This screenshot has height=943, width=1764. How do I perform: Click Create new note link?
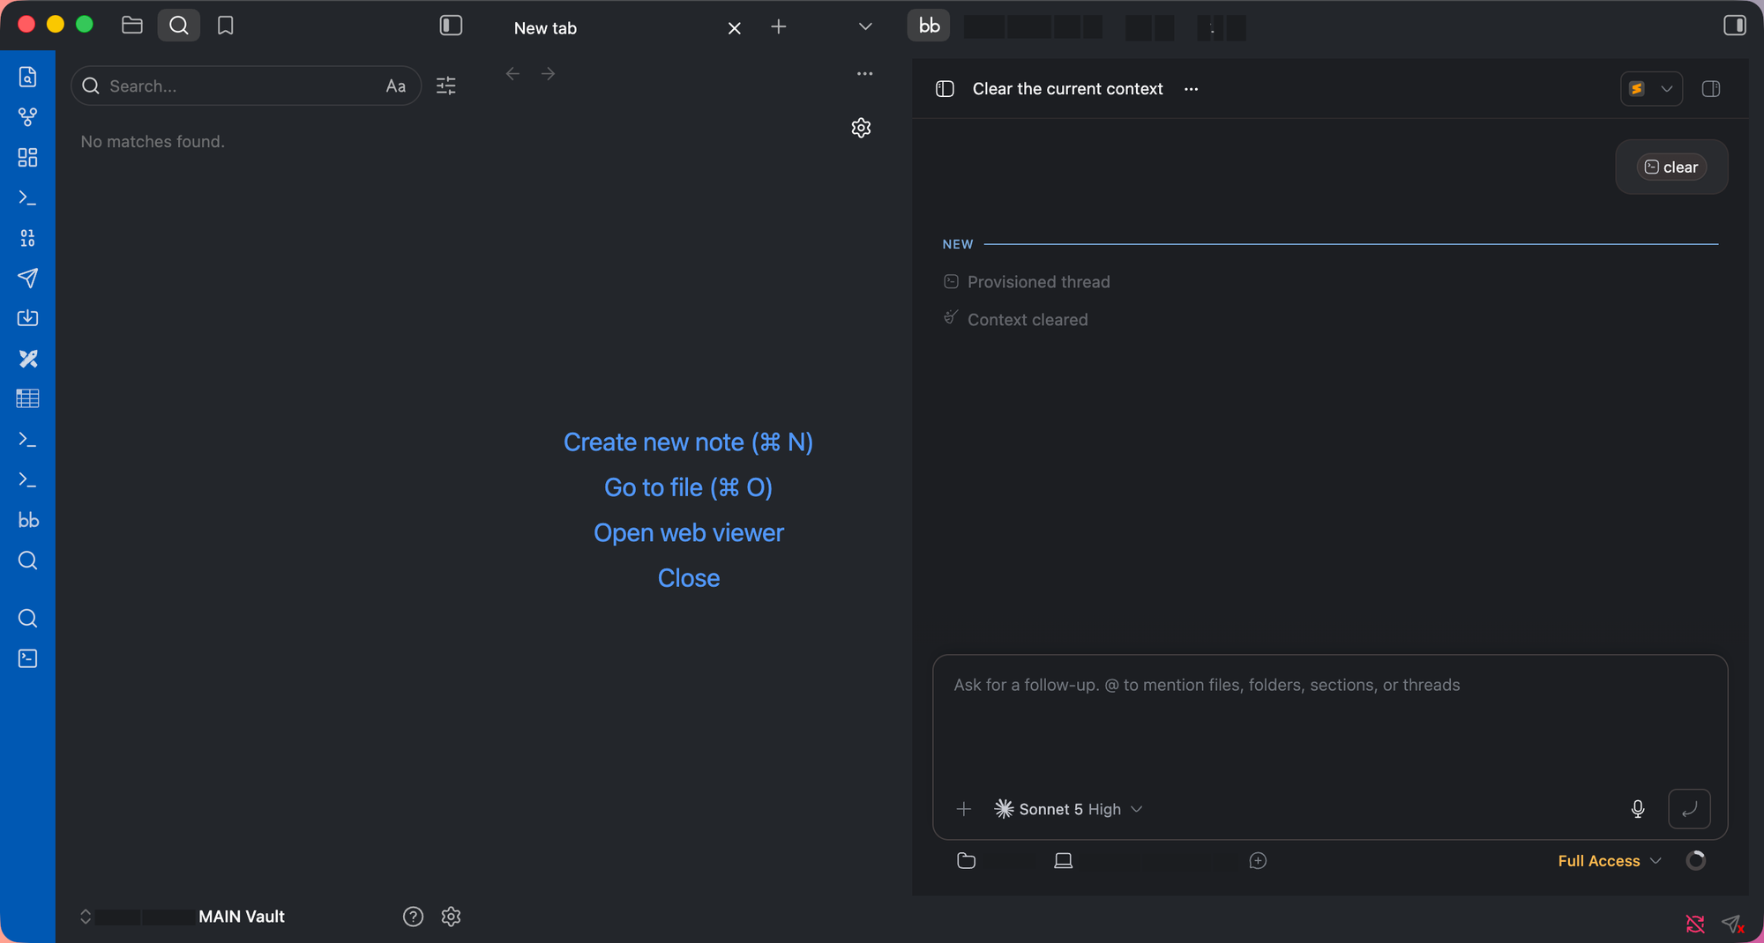[x=688, y=442]
